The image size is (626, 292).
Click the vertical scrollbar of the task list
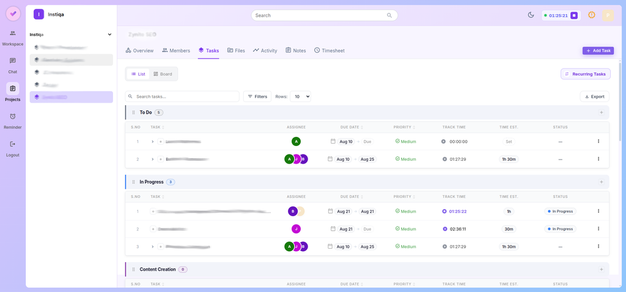point(620,101)
